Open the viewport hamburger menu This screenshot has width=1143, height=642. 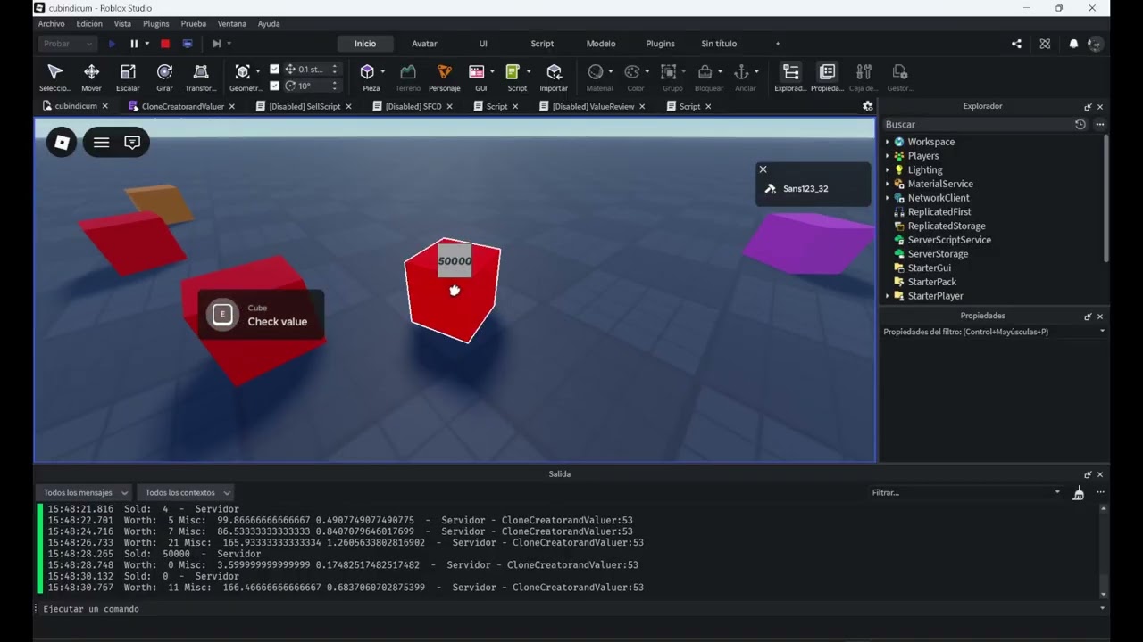pyautogui.click(x=102, y=143)
